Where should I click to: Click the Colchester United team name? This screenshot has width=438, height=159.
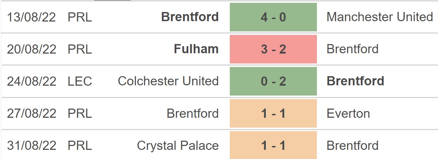[x=168, y=81]
